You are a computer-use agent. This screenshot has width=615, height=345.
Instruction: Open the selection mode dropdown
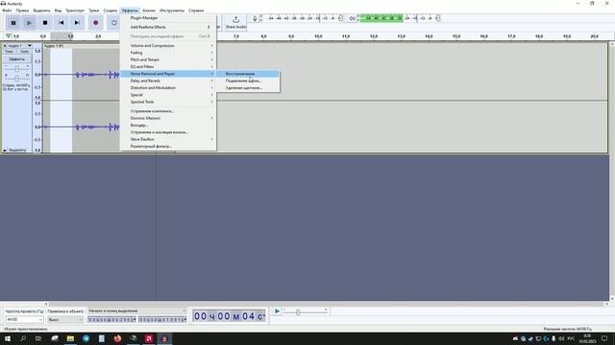(136, 310)
